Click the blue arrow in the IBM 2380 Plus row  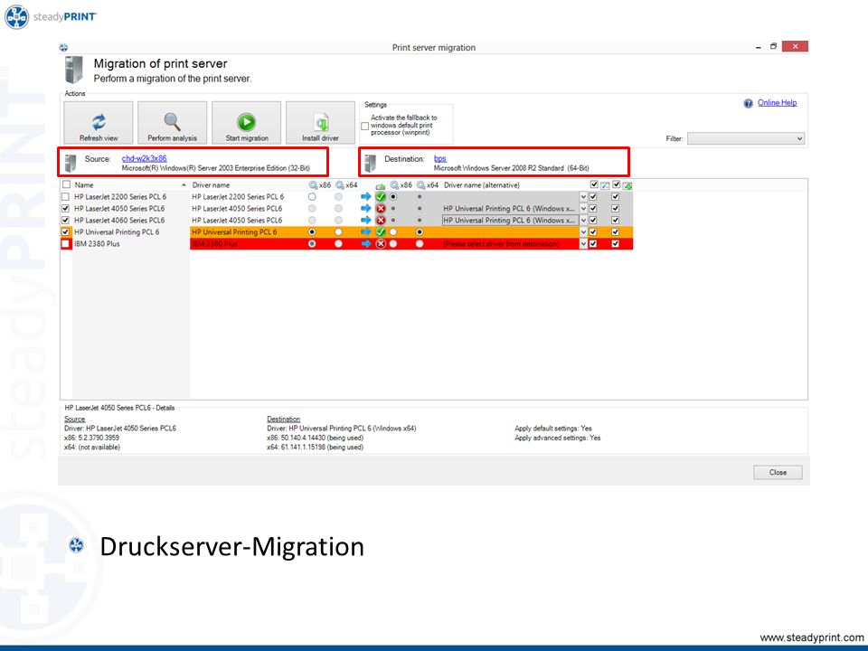coord(366,243)
